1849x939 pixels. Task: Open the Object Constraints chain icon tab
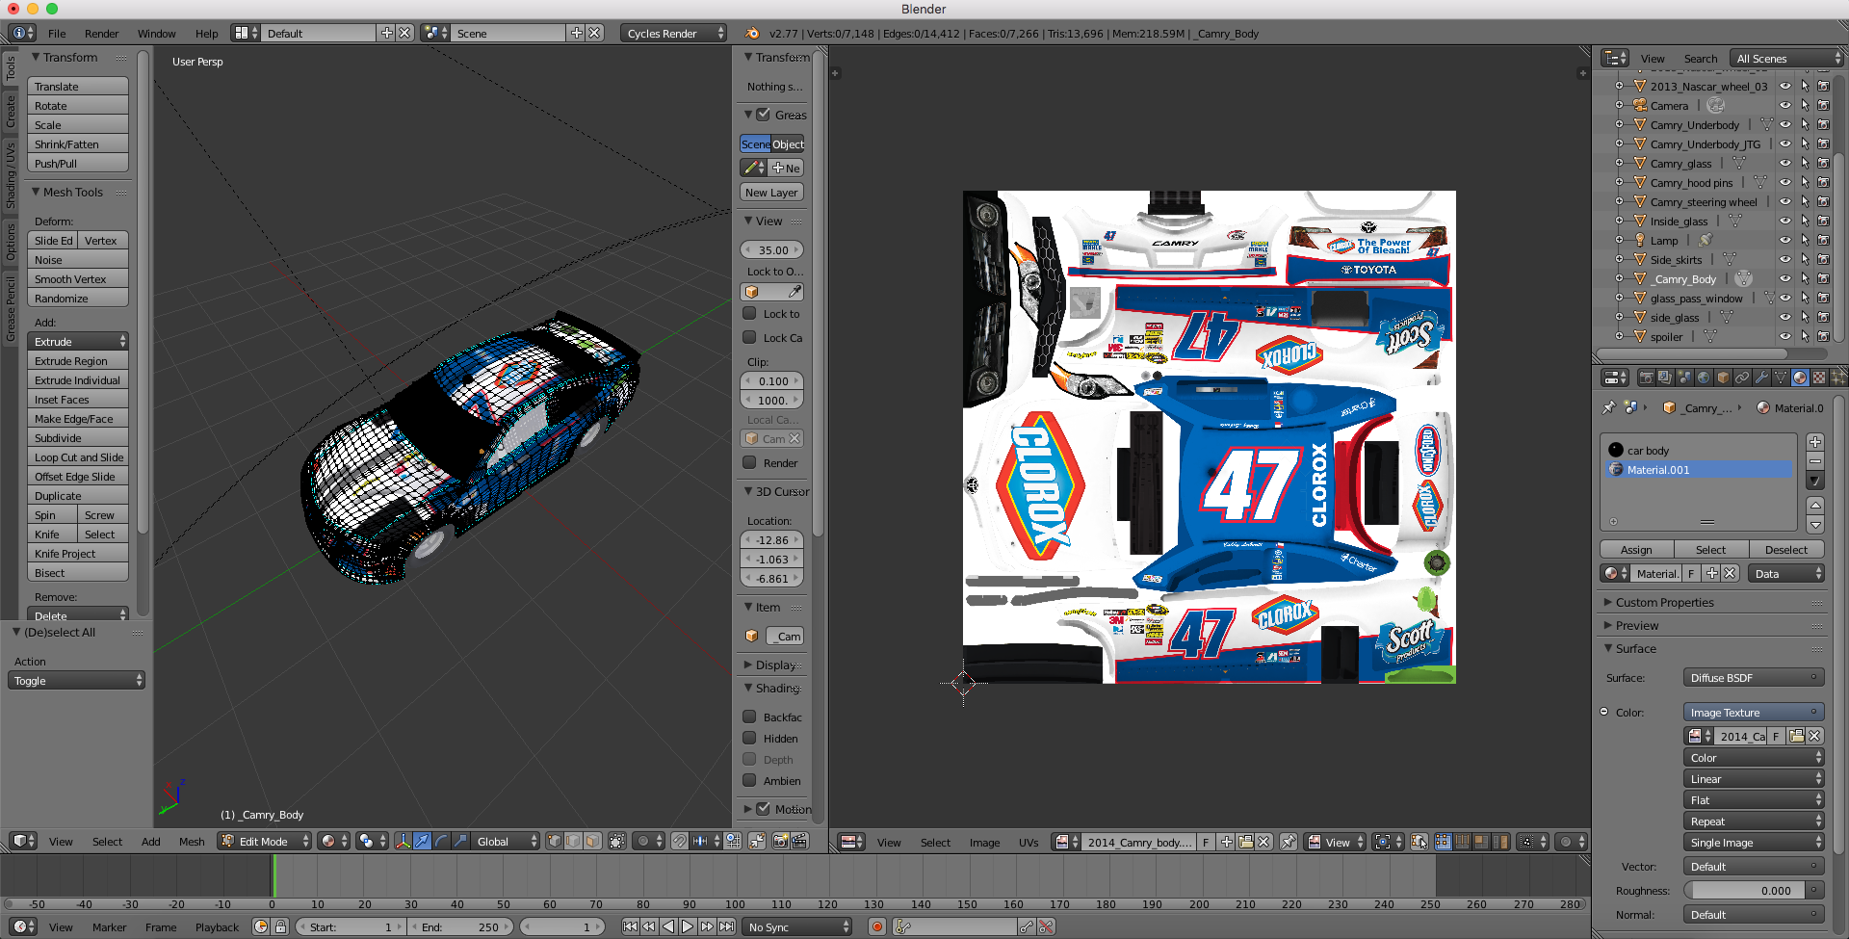click(x=1742, y=378)
